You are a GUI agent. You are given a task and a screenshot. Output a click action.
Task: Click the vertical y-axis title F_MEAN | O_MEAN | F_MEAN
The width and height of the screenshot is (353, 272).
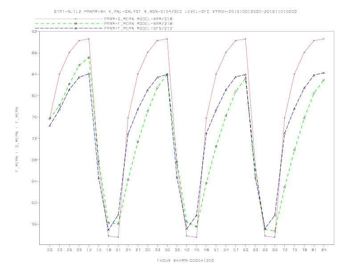(17, 140)
